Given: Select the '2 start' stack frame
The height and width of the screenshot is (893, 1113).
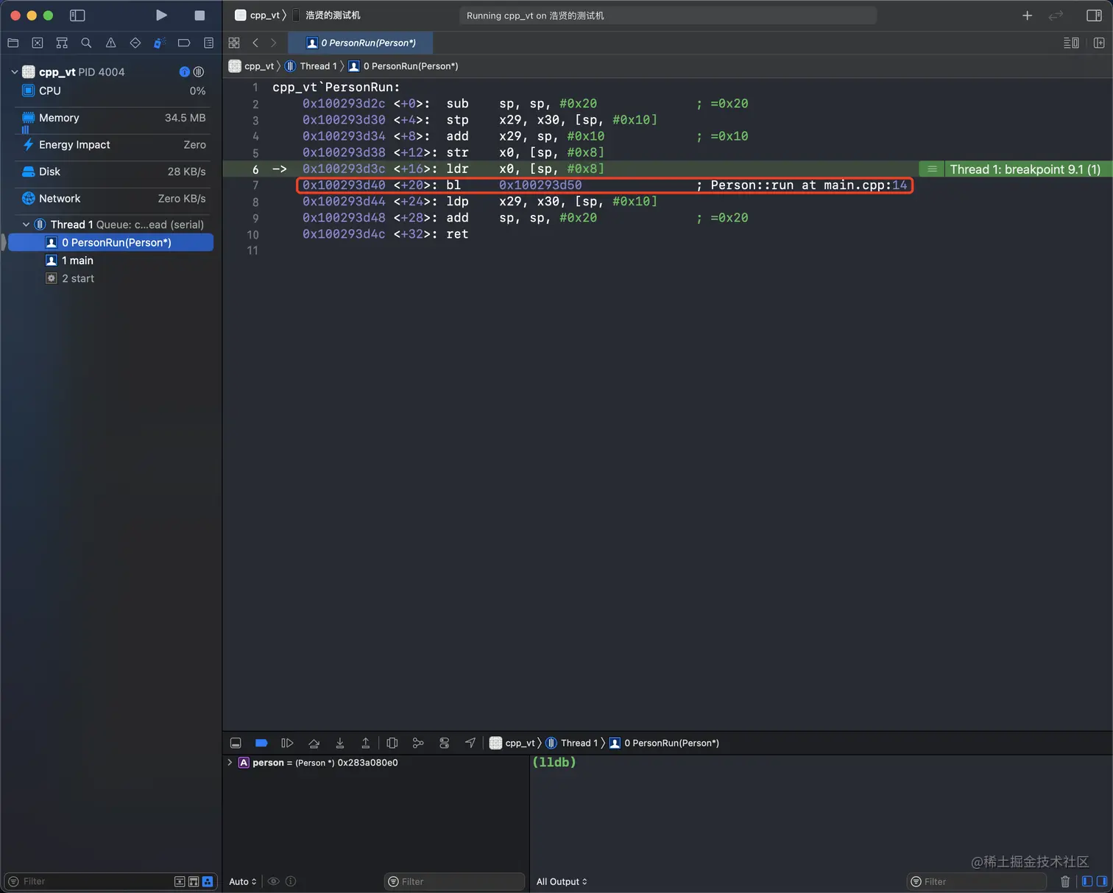Looking at the screenshot, I should pos(110,278).
